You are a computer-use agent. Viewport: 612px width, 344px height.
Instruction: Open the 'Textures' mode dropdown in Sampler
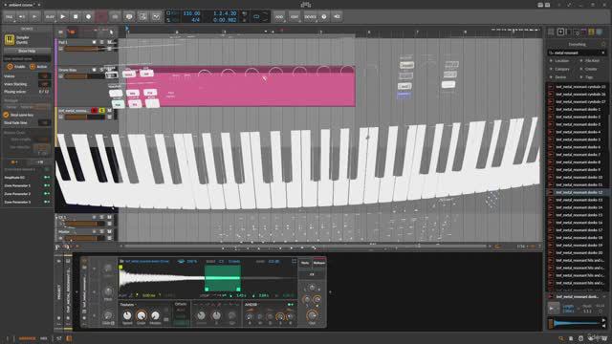[128, 305]
